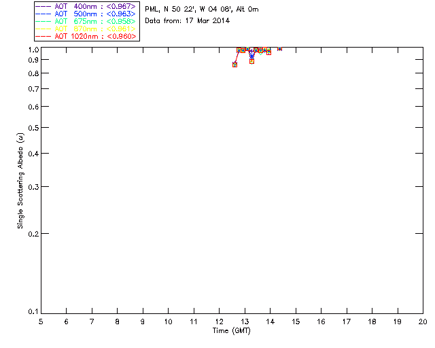This screenshot has width=435, height=348.
Task: Select the 'Data from: 17 Mar 2014' text
Action: click(x=188, y=20)
